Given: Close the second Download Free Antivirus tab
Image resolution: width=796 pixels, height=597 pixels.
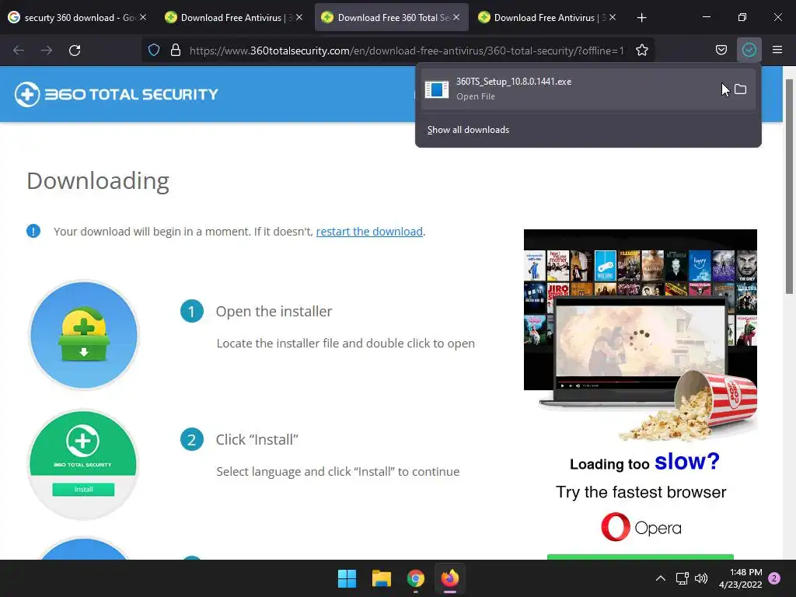Looking at the screenshot, I should tap(299, 17).
